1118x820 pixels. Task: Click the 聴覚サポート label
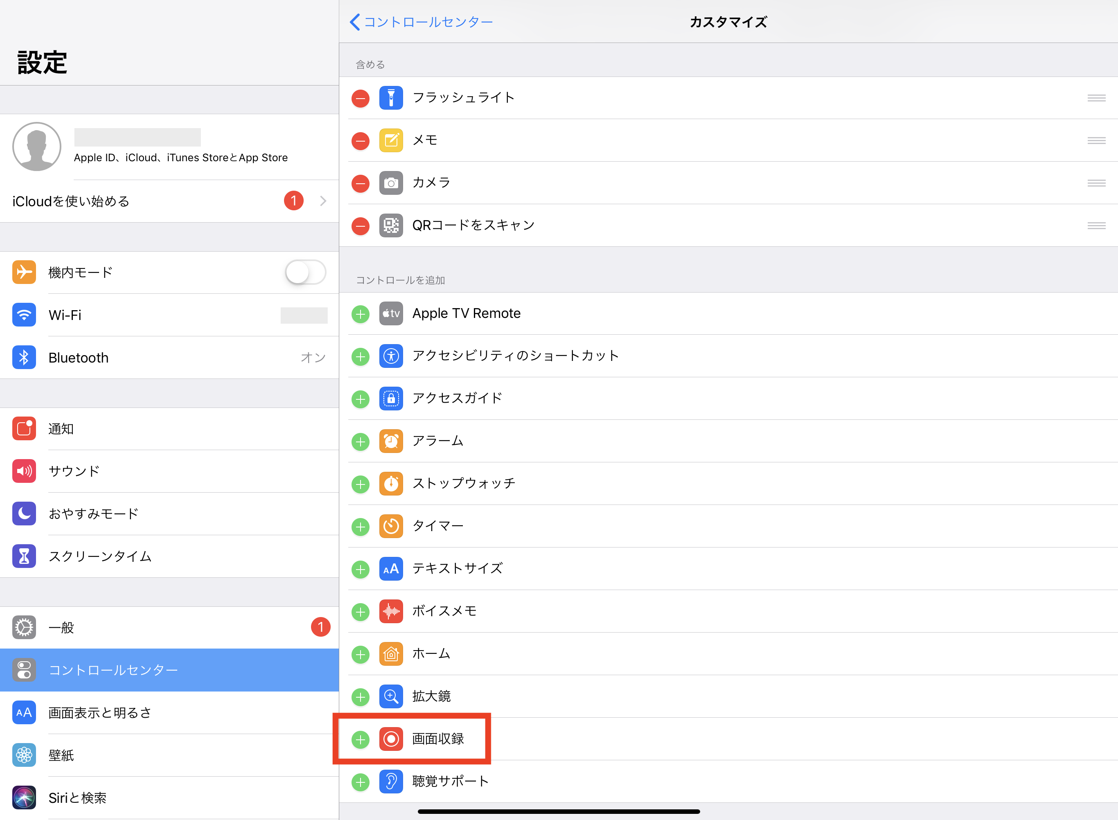pyautogui.click(x=451, y=782)
